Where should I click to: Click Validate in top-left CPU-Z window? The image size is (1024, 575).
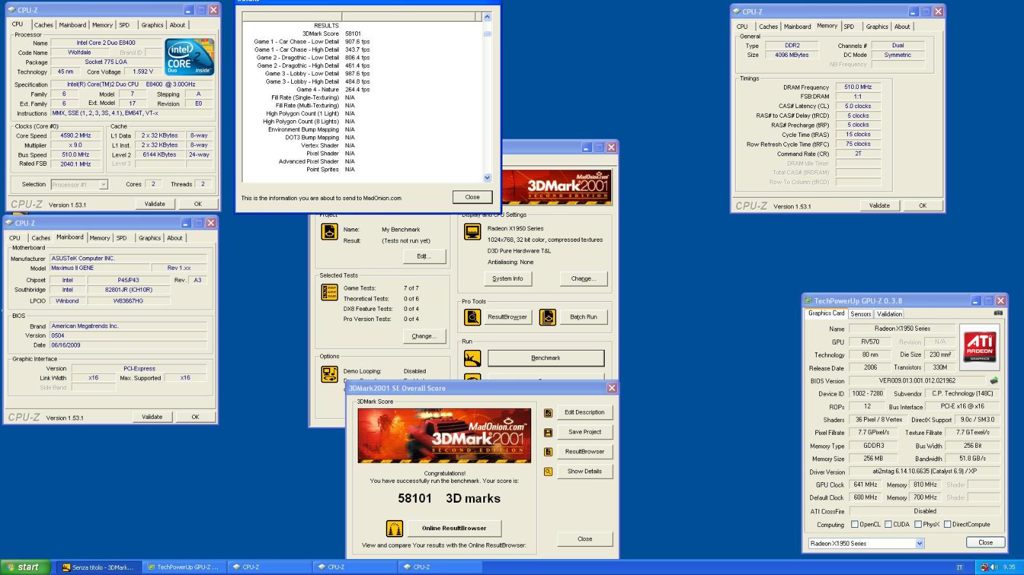click(x=155, y=204)
